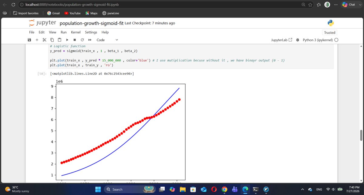Image resolution: width=364 pixels, height=195 pixels.
Task: Open the Settings menu
Action: 91,32
